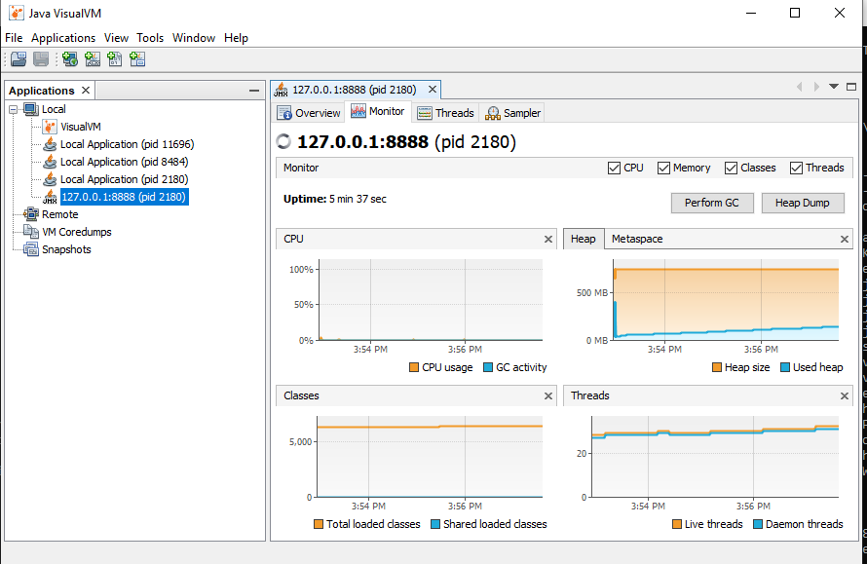Click Add VM Coredump toolbar icon
The image size is (867, 564).
click(114, 59)
